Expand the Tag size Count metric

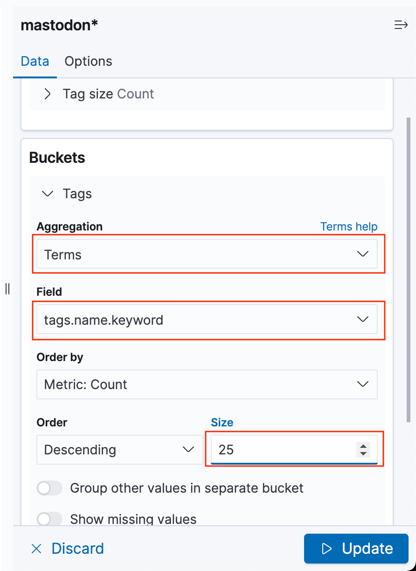click(47, 94)
